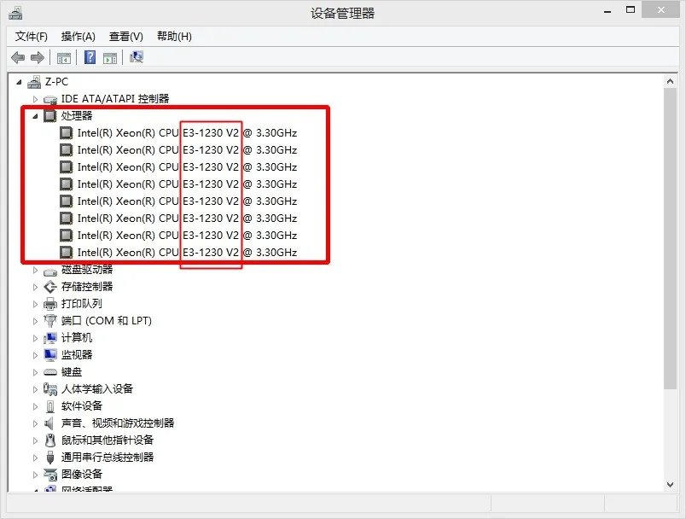Expand the 端口 (COM 和 LPT) node
This screenshot has height=519, width=686.
35,321
